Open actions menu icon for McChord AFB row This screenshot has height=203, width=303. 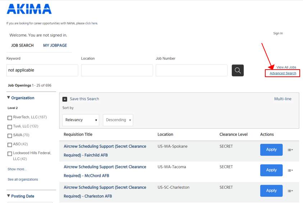click(290, 170)
